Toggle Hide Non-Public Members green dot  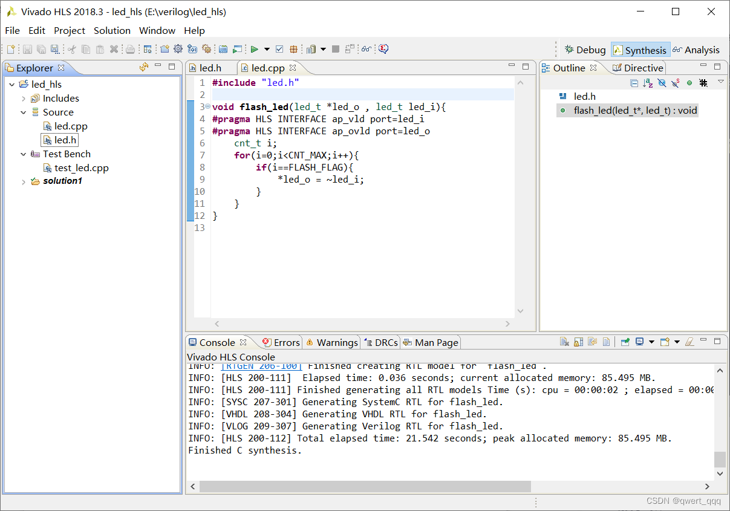(689, 83)
